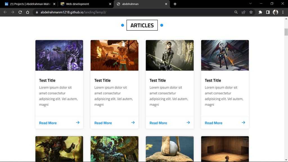Open the Chrome profile avatar
The width and height of the screenshot is (288, 162).
[x=275, y=12]
